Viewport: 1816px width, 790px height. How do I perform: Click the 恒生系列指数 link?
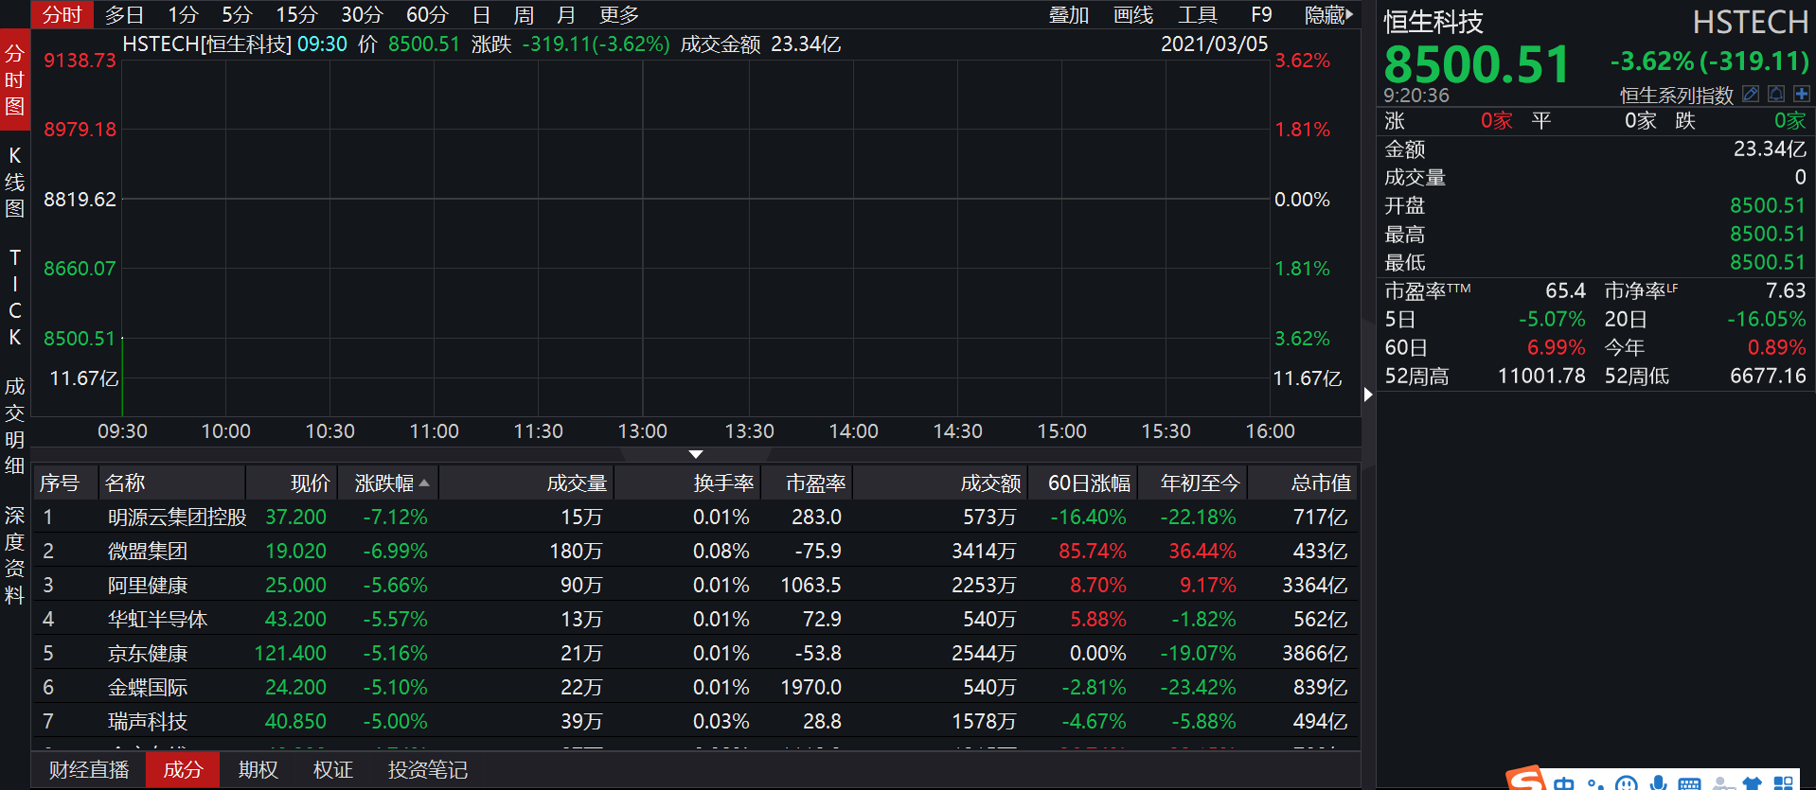pyautogui.click(x=1676, y=96)
